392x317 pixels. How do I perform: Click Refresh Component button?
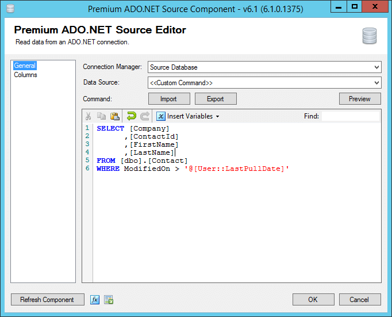point(48,300)
